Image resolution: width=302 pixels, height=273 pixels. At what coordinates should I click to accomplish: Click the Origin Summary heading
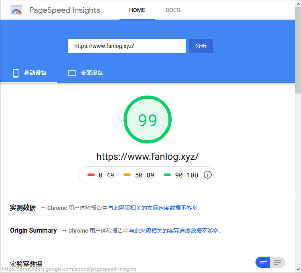(33, 230)
